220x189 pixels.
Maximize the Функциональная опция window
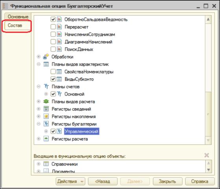206,6
